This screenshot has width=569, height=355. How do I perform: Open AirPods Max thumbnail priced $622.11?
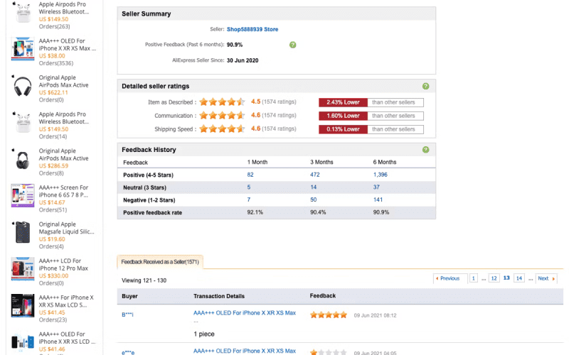23,86
